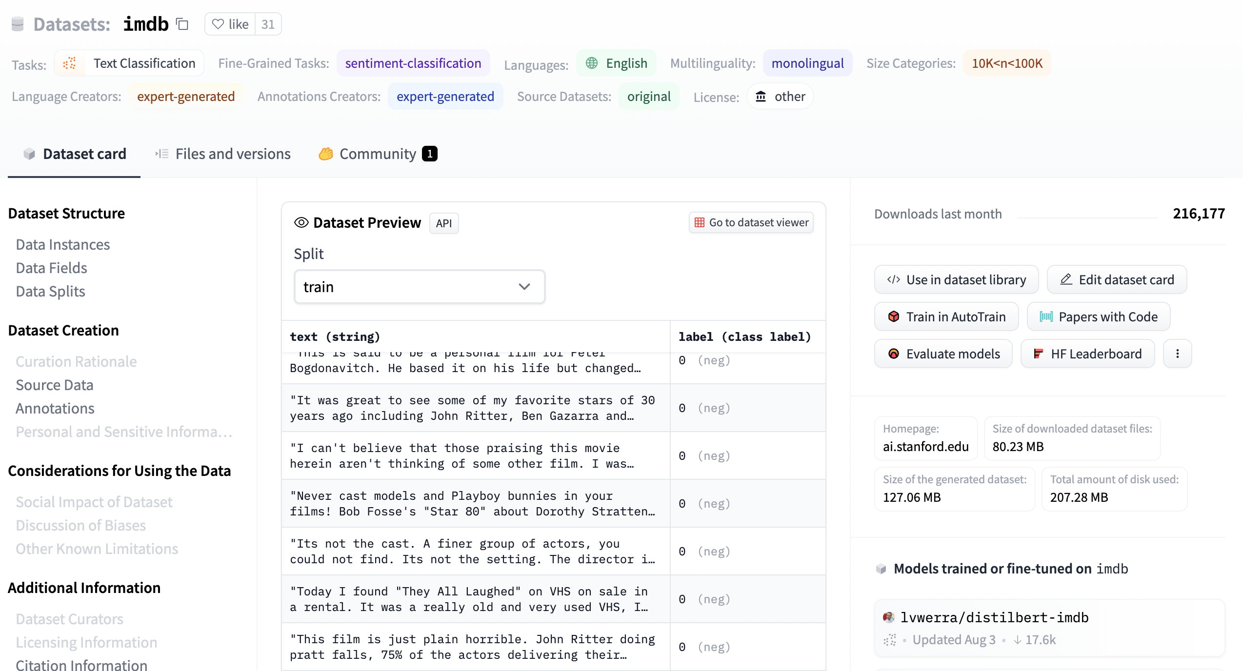This screenshot has width=1243, height=671.
Task: Open the Split dropdown for train
Action: 418,286
